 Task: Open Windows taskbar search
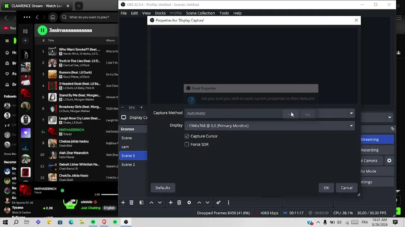pyautogui.click(x=16, y=222)
